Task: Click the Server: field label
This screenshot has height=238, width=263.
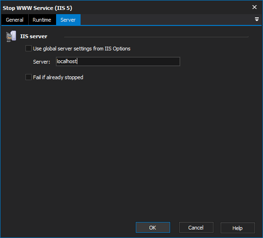Action: click(41, 62)
